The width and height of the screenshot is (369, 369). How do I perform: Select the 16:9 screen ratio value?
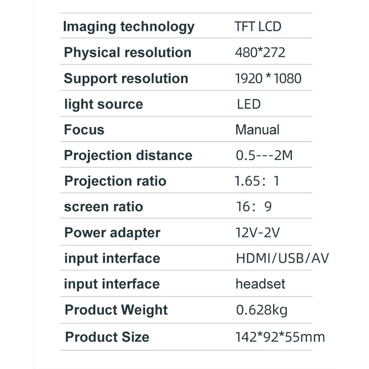click(x=254, y=206)
